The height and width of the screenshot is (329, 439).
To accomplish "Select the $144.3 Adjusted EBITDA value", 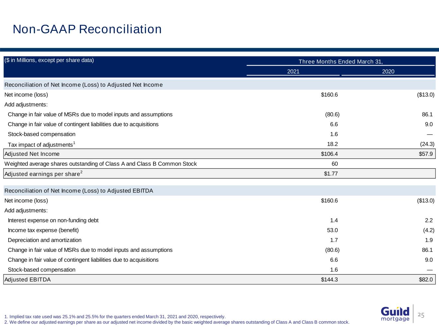I will coord(329,280).
